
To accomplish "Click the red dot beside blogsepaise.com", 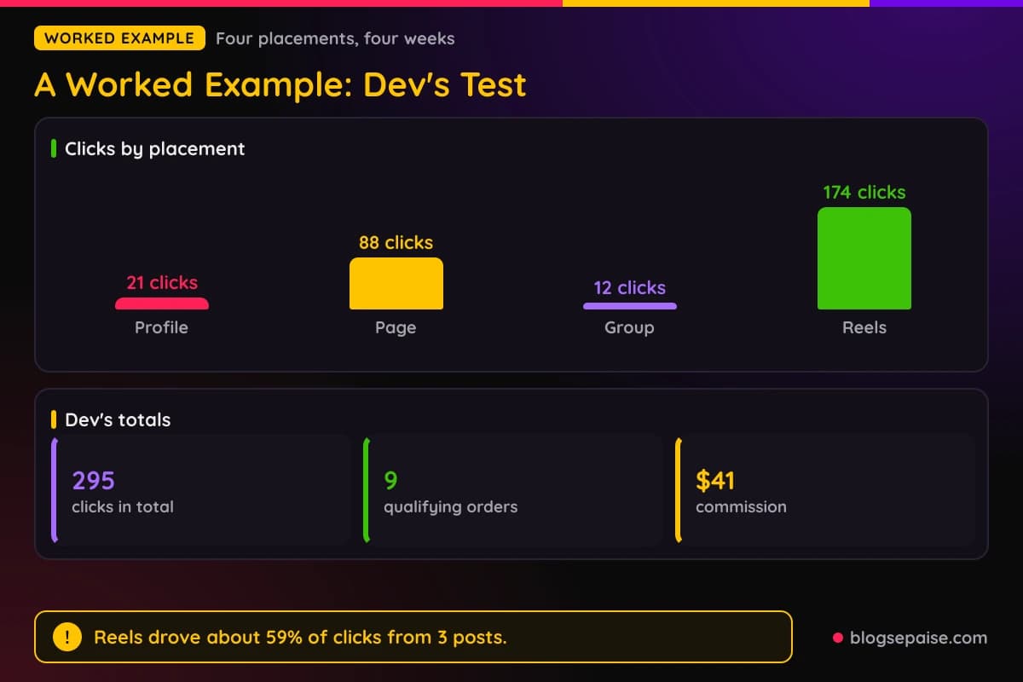I will 837,638.
